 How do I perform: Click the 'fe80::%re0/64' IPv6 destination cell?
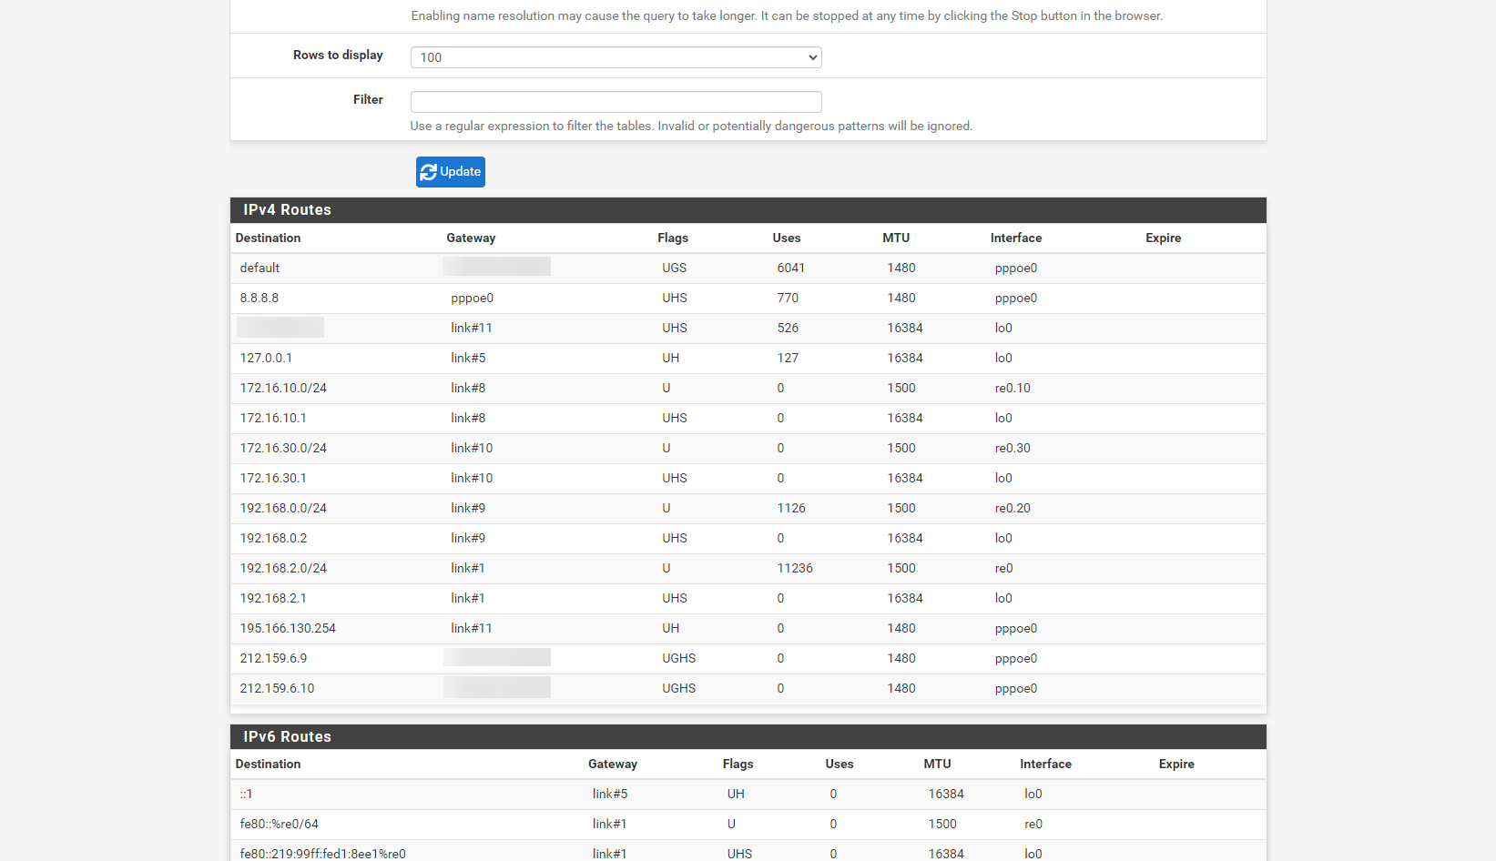[x=280, y=825]
